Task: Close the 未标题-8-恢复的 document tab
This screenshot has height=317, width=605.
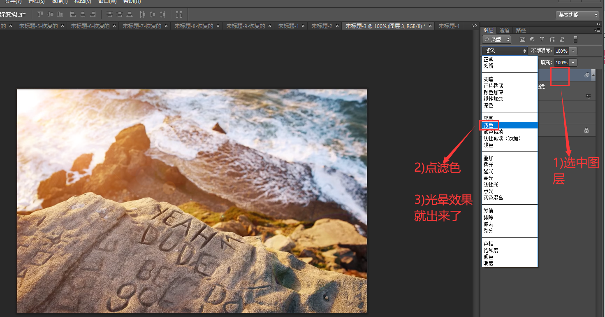Action: click(218, 26)
